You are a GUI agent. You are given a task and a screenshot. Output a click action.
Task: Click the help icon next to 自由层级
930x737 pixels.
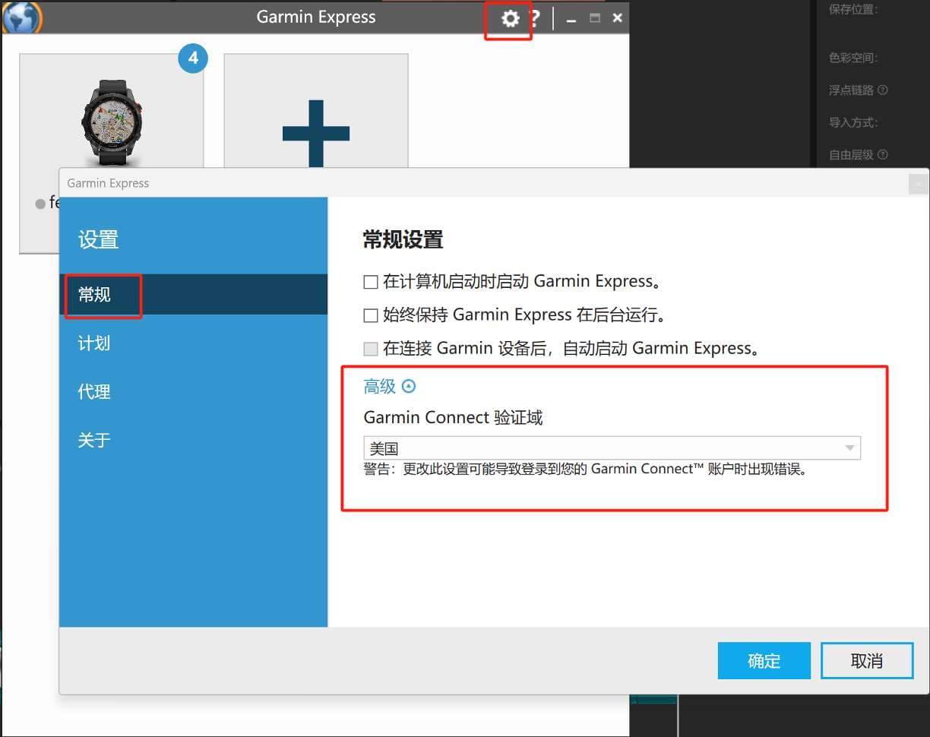click(882, 154)
